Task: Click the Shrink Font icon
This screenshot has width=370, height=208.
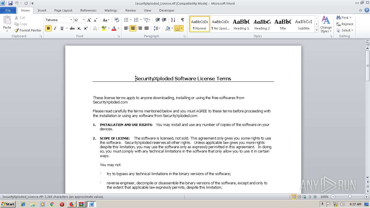Action: (95, 20)
